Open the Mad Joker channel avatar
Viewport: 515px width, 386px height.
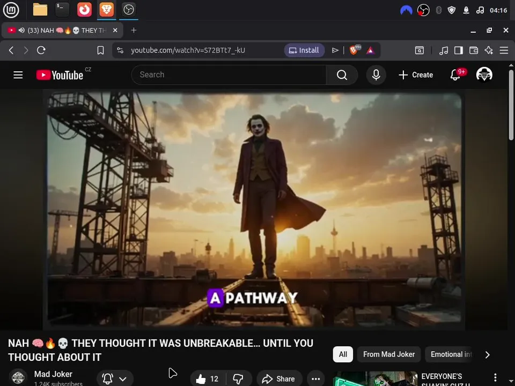tap(18, 377)
